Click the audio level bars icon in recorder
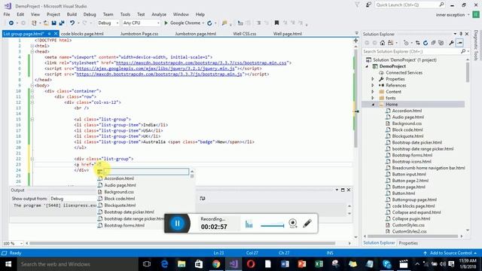Image resolution: width=482 pixels, height=271 pixels. click(249, 224)
